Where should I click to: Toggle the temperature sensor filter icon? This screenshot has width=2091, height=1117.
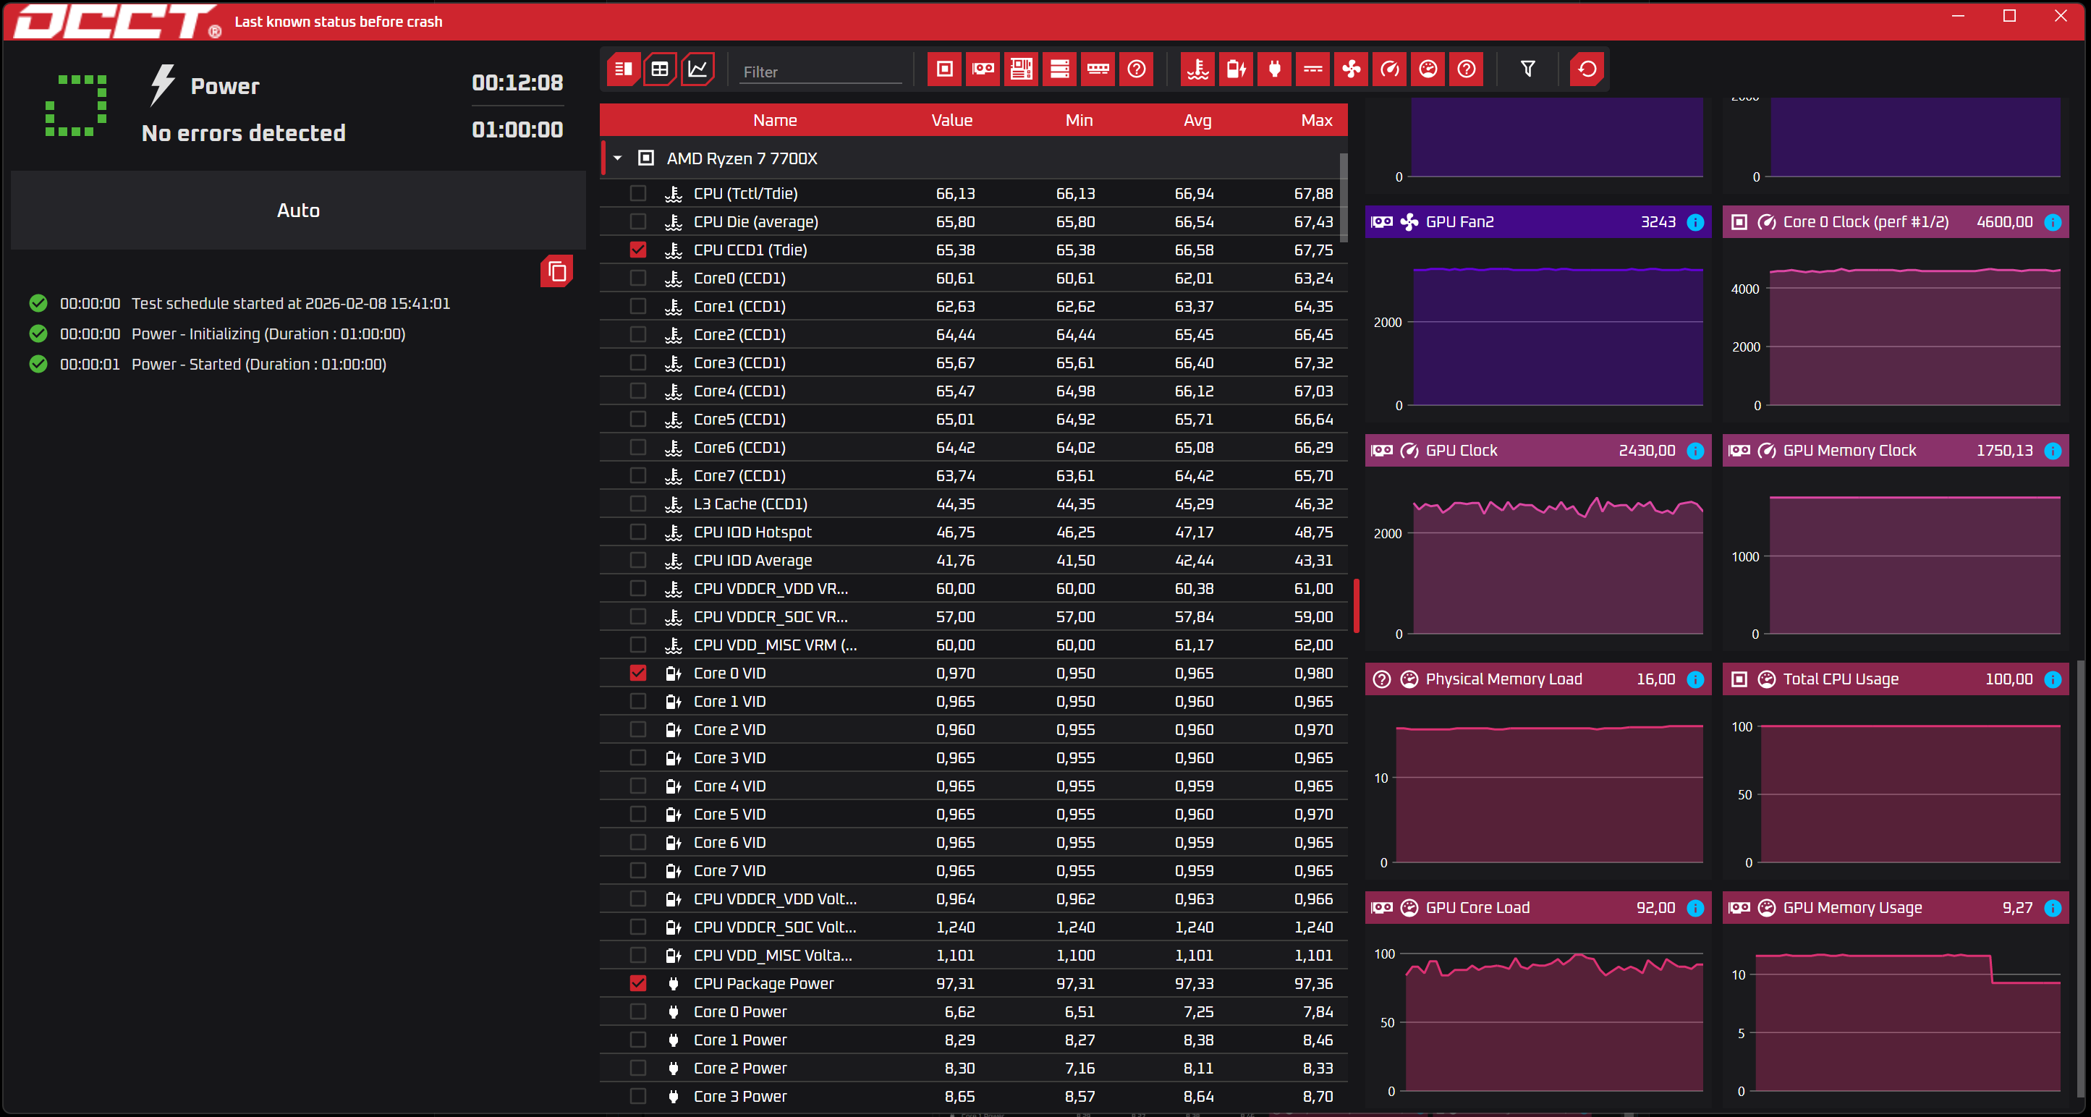click(1198, 69)
